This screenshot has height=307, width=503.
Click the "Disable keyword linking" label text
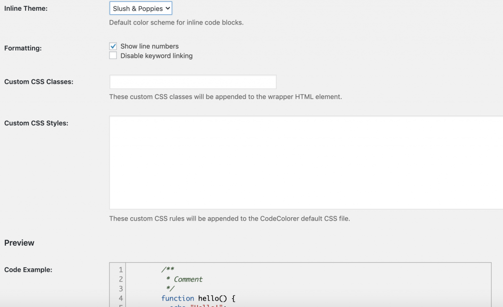point(156,56)
